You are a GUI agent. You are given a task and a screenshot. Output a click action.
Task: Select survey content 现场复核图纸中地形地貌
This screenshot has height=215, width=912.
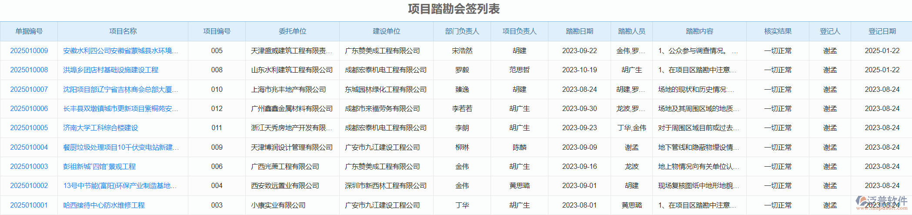[698, 186]
